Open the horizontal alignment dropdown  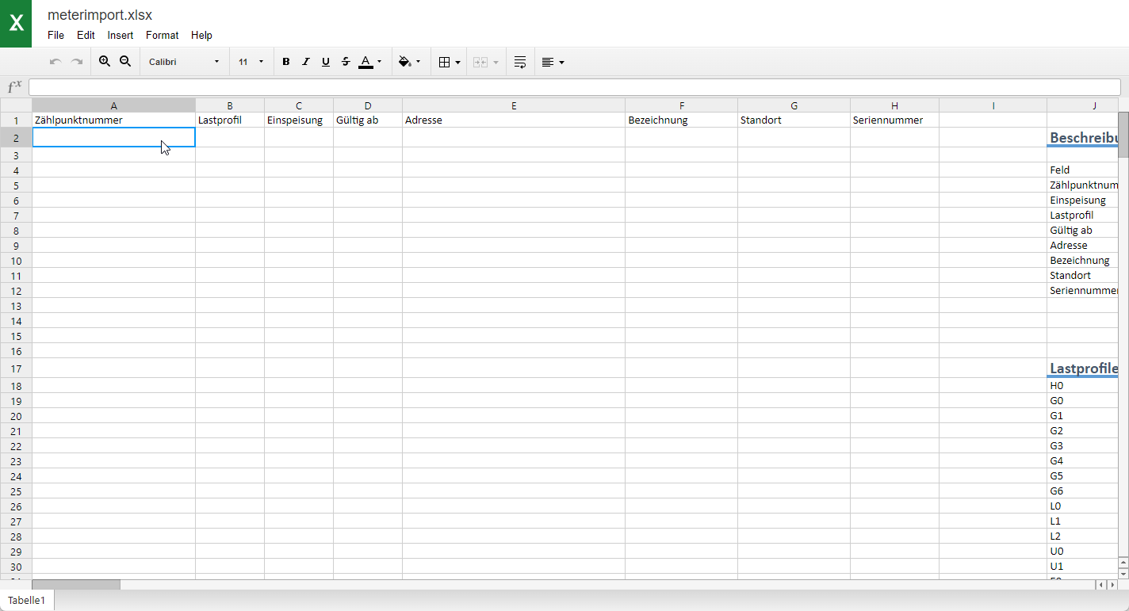coord(553,62)
